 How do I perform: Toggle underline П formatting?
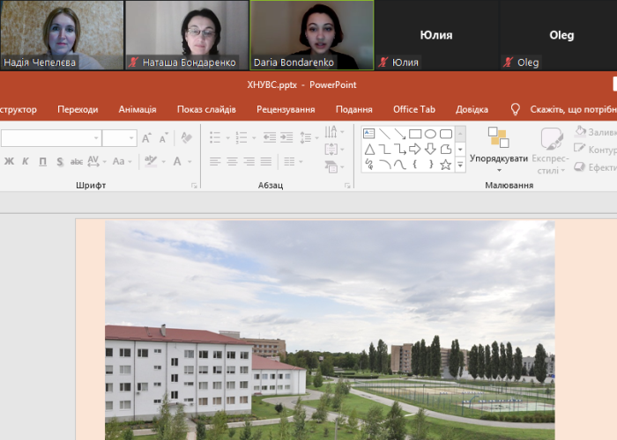(x=42, y=161)
